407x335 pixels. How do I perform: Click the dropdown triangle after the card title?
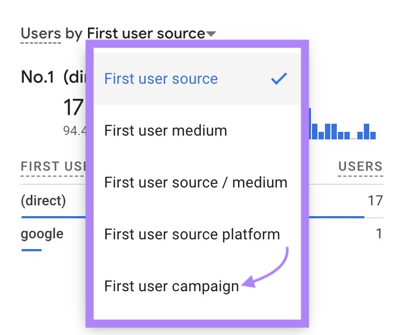pos(211,34)
